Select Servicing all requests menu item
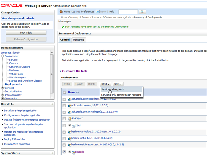208x156 pixels. pos(121,89)
